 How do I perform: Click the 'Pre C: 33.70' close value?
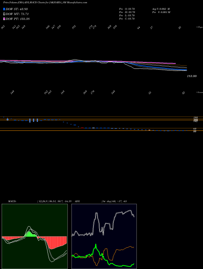[x=127, y=19]
